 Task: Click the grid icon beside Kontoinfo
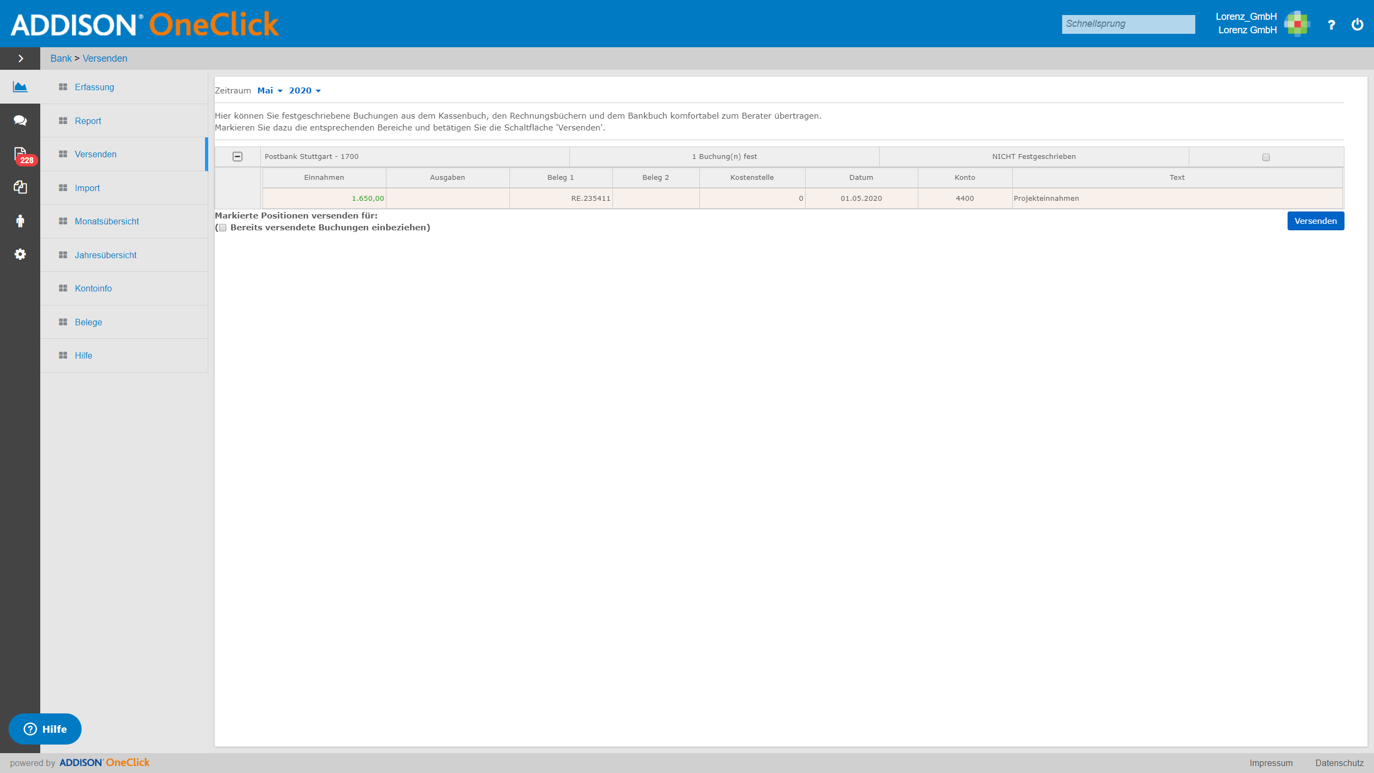click(x=63, y=288)
